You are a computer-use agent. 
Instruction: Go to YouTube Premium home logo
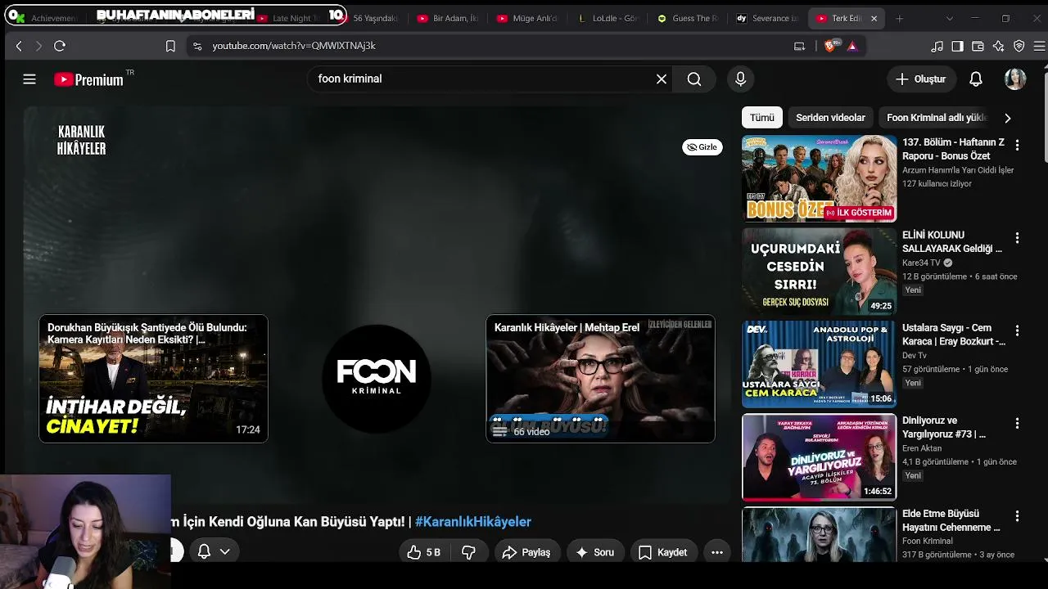tap(88, 79)
